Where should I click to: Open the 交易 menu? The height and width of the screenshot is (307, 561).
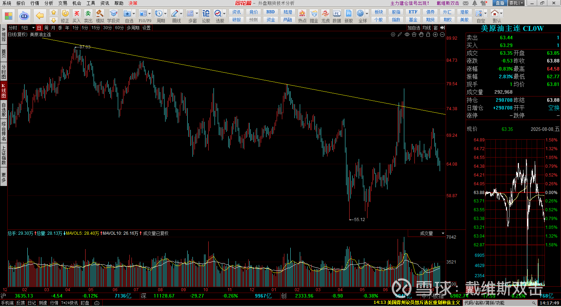(63, 3)
